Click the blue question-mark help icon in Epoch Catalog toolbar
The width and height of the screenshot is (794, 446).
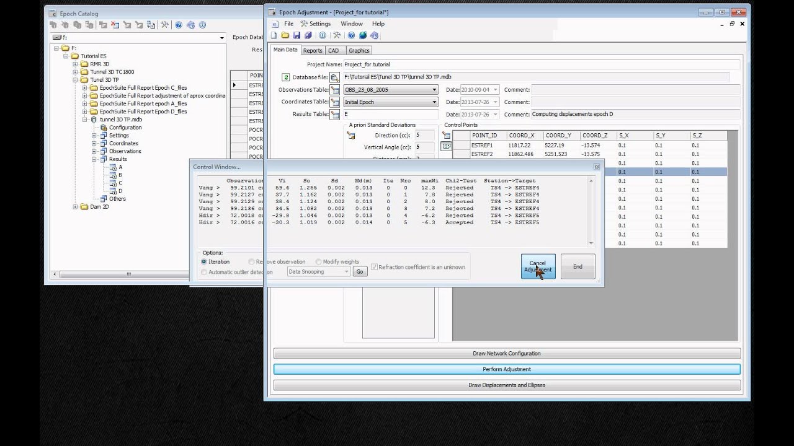click(x=179, y=25)
